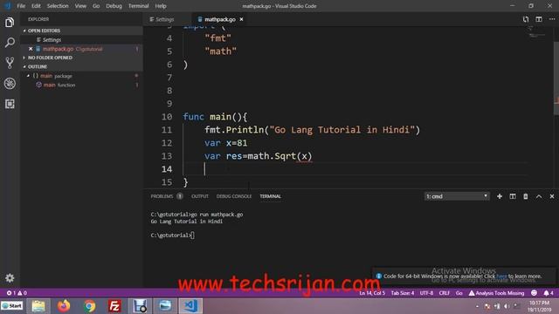Select Settings in Open Editors list
Viewport: 559px width, 314px height.
pos(81,40)
